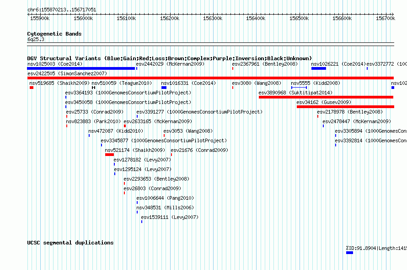The image size is (407, 270).
Task: Open esv3305894 variant label
Action: 371,131
